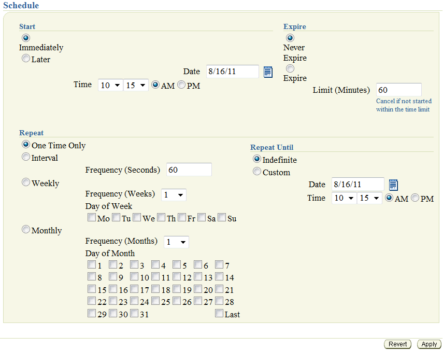Check the Last day of month box

click(x=219, y=313)
